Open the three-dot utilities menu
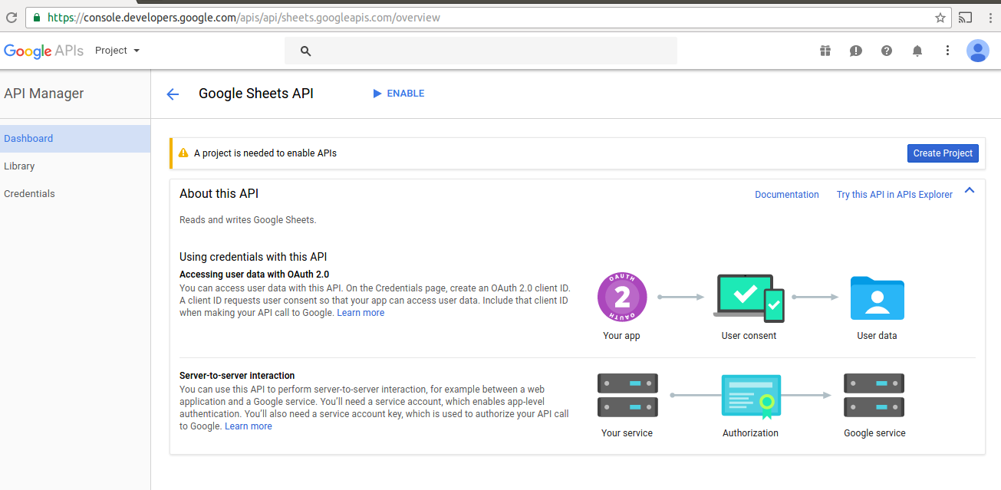 948,51
